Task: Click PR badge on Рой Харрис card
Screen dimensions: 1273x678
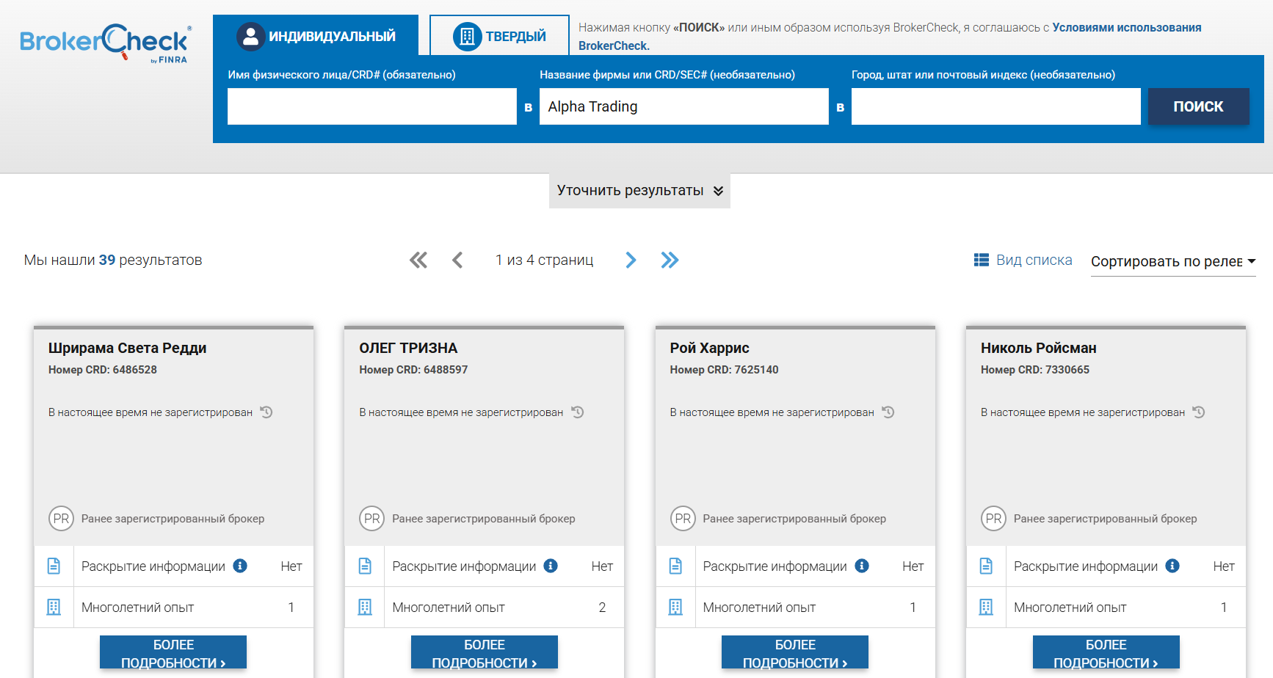Action: coord(683,519)
